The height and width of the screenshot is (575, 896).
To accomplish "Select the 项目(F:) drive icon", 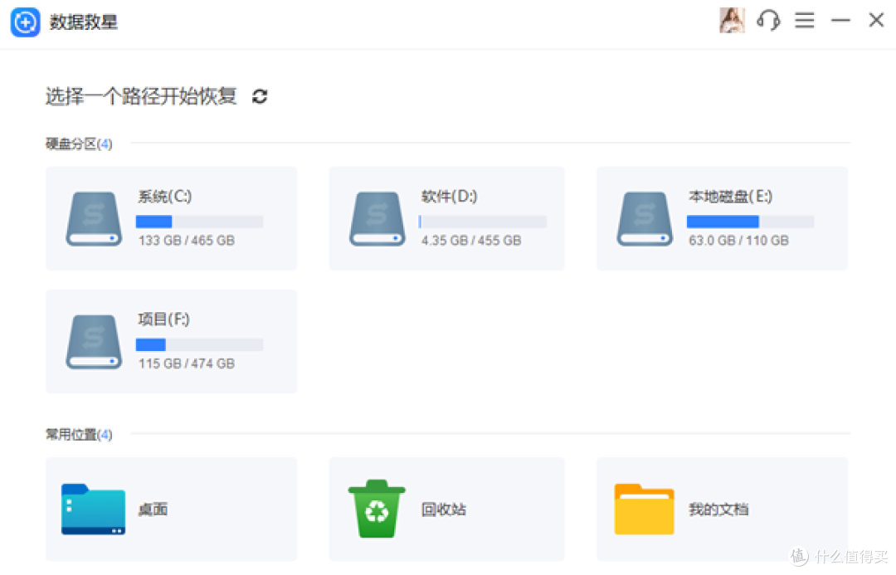I will pyautogui.click(x=94, y=342).
